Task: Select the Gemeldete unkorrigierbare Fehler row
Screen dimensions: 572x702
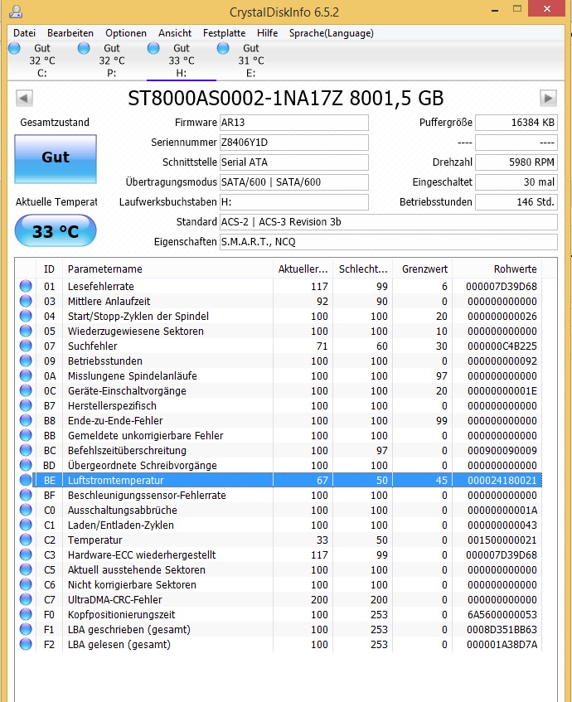Action: 280,435
